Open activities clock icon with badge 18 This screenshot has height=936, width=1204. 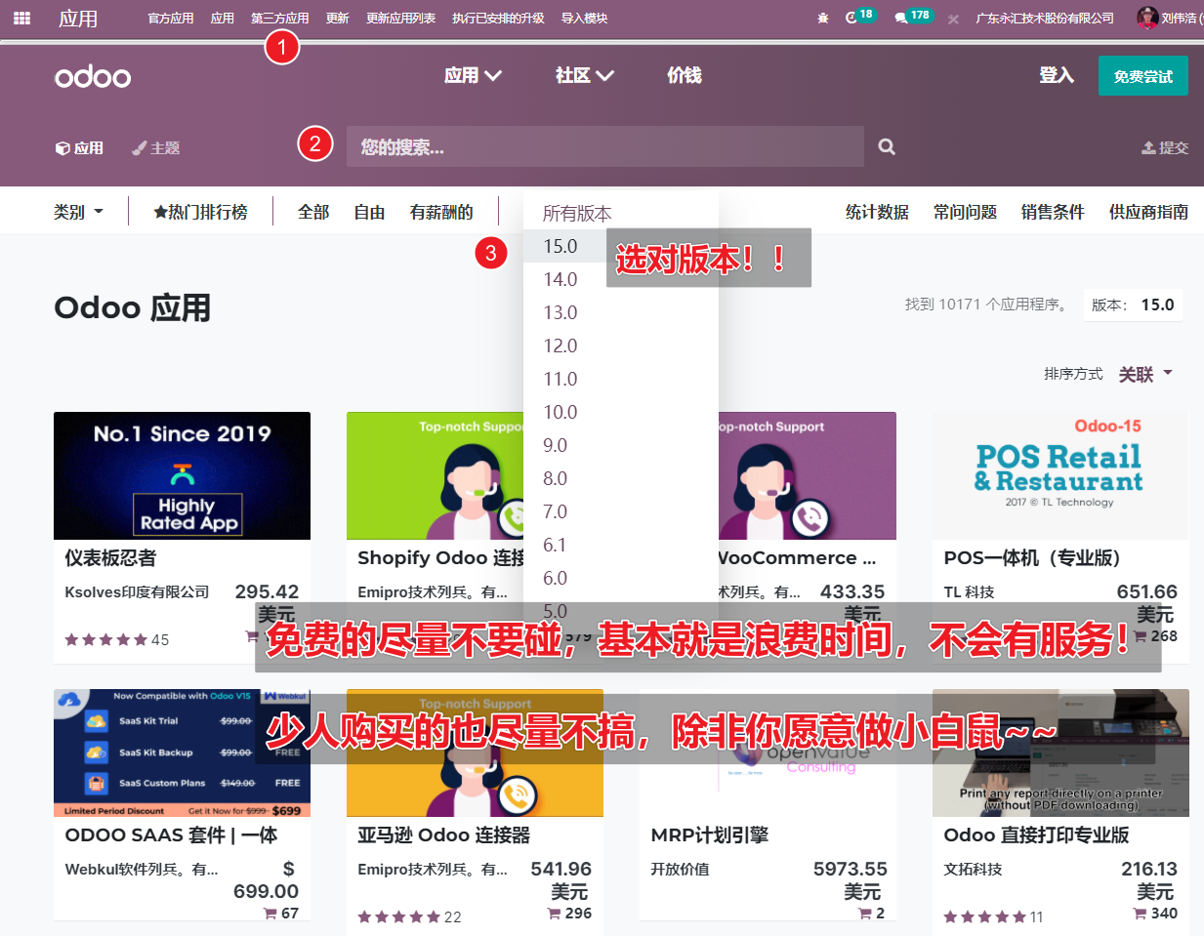click(851, 18)
